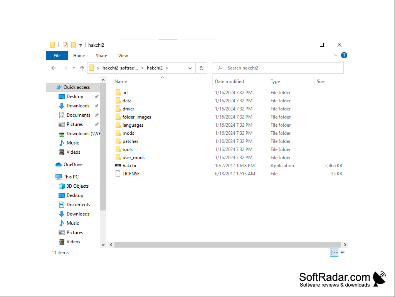Open pinned Pictures under Quick access
This screenshot has width=395, height=297.
click(x=74, y=124)
